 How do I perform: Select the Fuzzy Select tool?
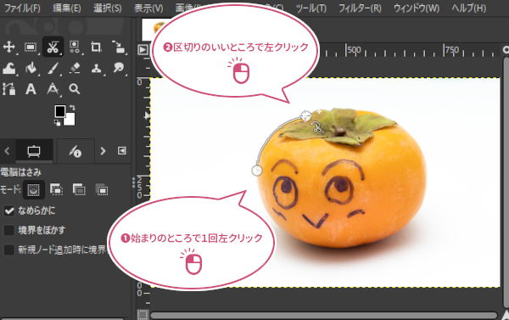[75, 48]
